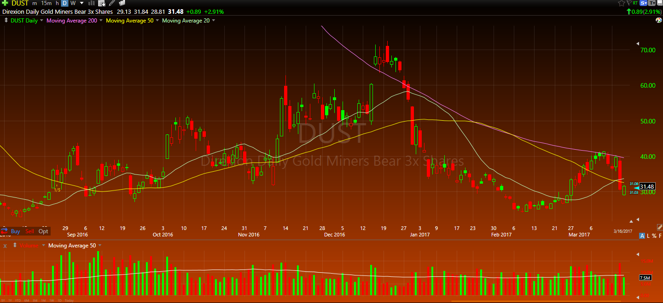Open the timeframe dropdown arrow
This screenshot has height=303, width=663.
(82, 3)
